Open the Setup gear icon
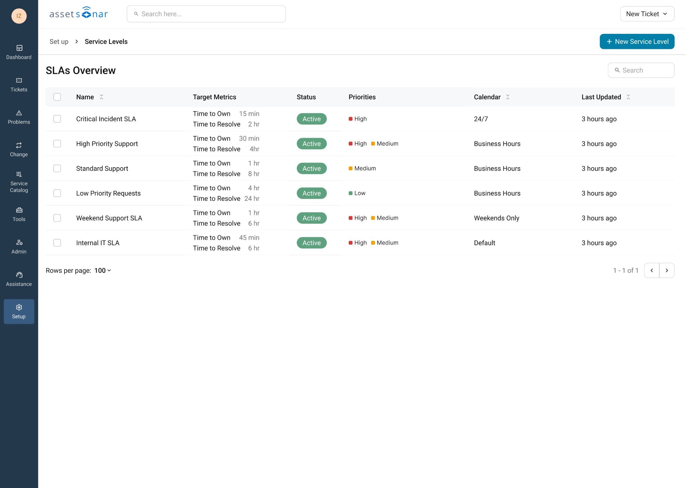This screenshot has width=686, height=488. point(19,307)
